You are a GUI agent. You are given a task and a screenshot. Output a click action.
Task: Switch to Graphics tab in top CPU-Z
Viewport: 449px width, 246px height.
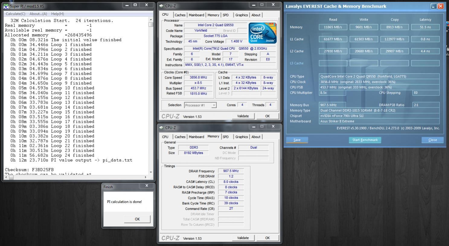point(242,15)
